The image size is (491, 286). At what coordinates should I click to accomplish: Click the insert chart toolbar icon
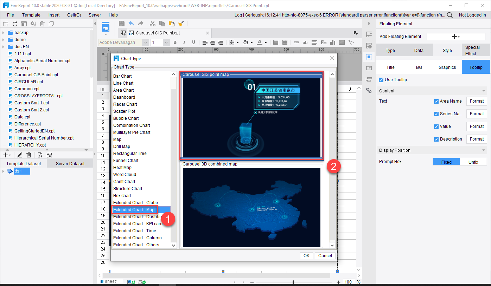(332, 43)
